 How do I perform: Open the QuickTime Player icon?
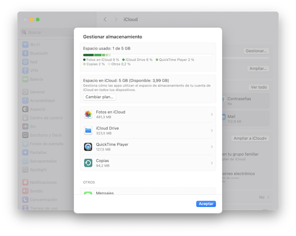88,147
